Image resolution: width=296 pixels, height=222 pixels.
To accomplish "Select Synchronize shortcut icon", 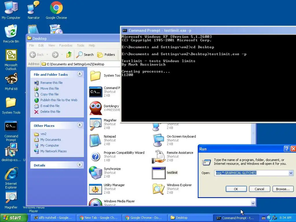I will (x=95, y=172).
